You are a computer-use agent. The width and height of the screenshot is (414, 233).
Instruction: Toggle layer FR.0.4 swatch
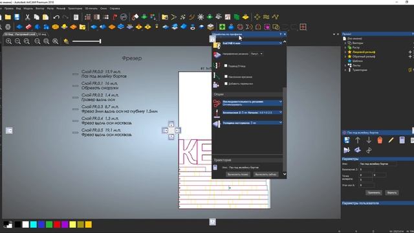(76, 121)
